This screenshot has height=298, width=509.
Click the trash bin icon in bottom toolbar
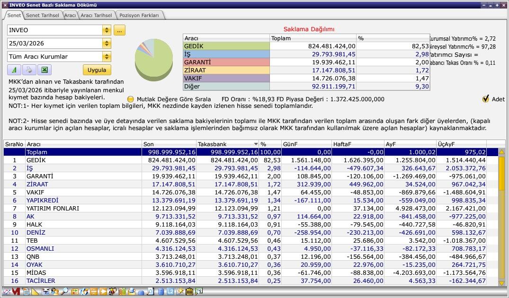[189, 292]
